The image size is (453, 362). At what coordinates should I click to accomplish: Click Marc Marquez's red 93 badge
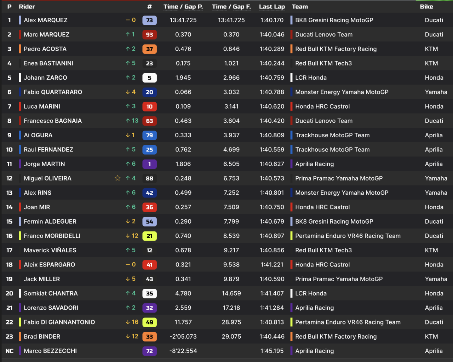[149, 35]
